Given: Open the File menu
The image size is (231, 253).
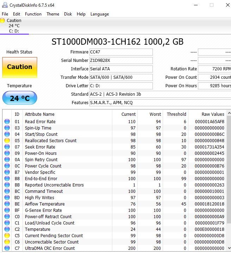Looking at the screenshot, I should coord(5,14).
